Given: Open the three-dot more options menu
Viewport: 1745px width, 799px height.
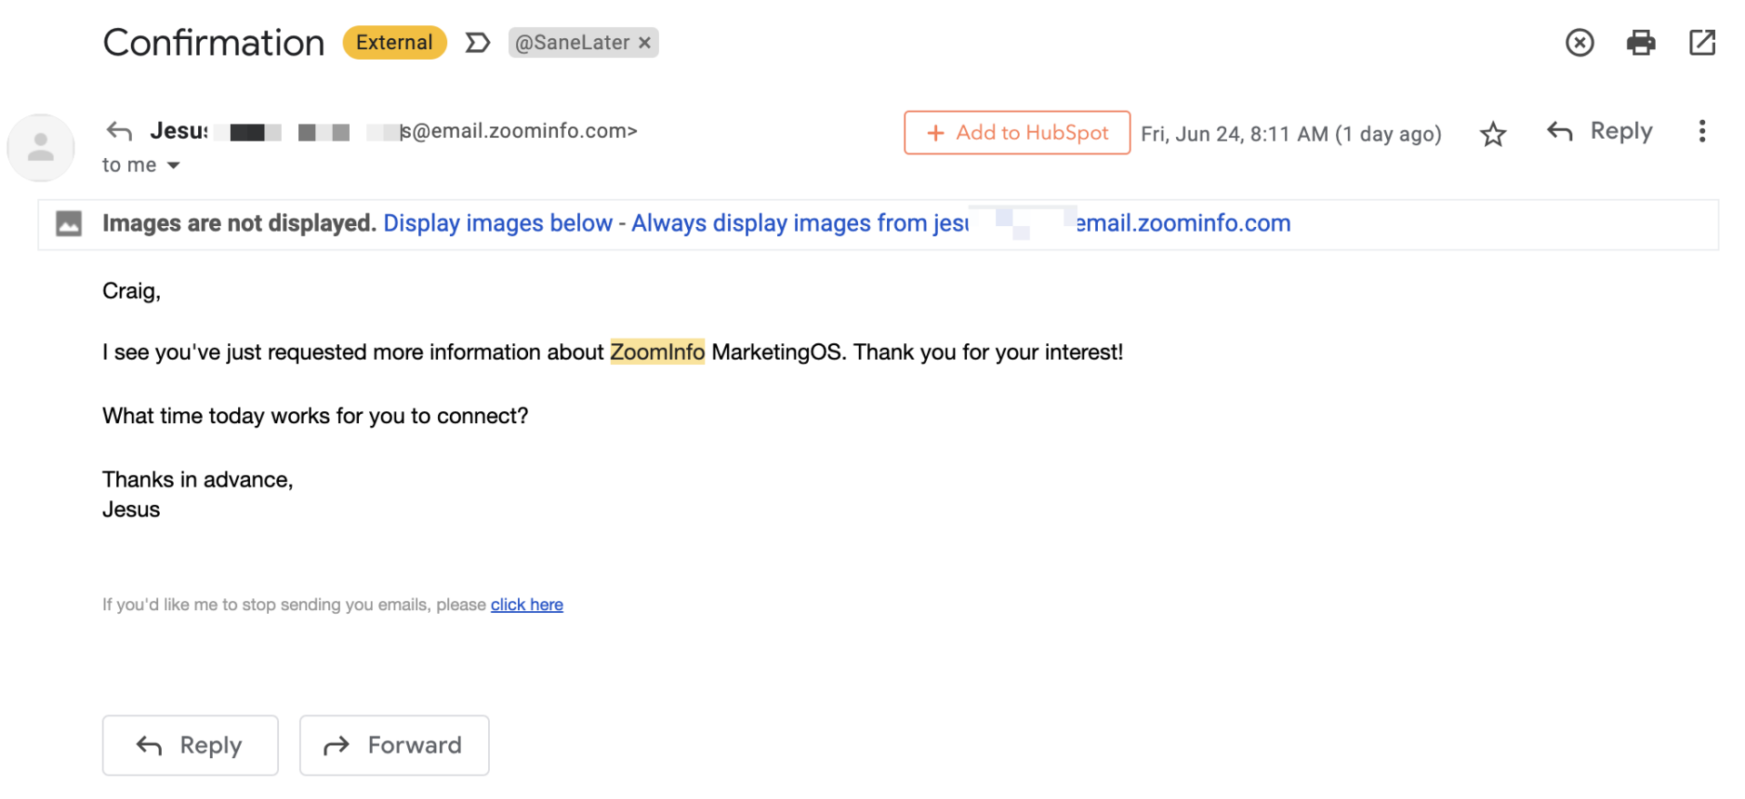Looking at the screenshot, I should pos(1701,132).
